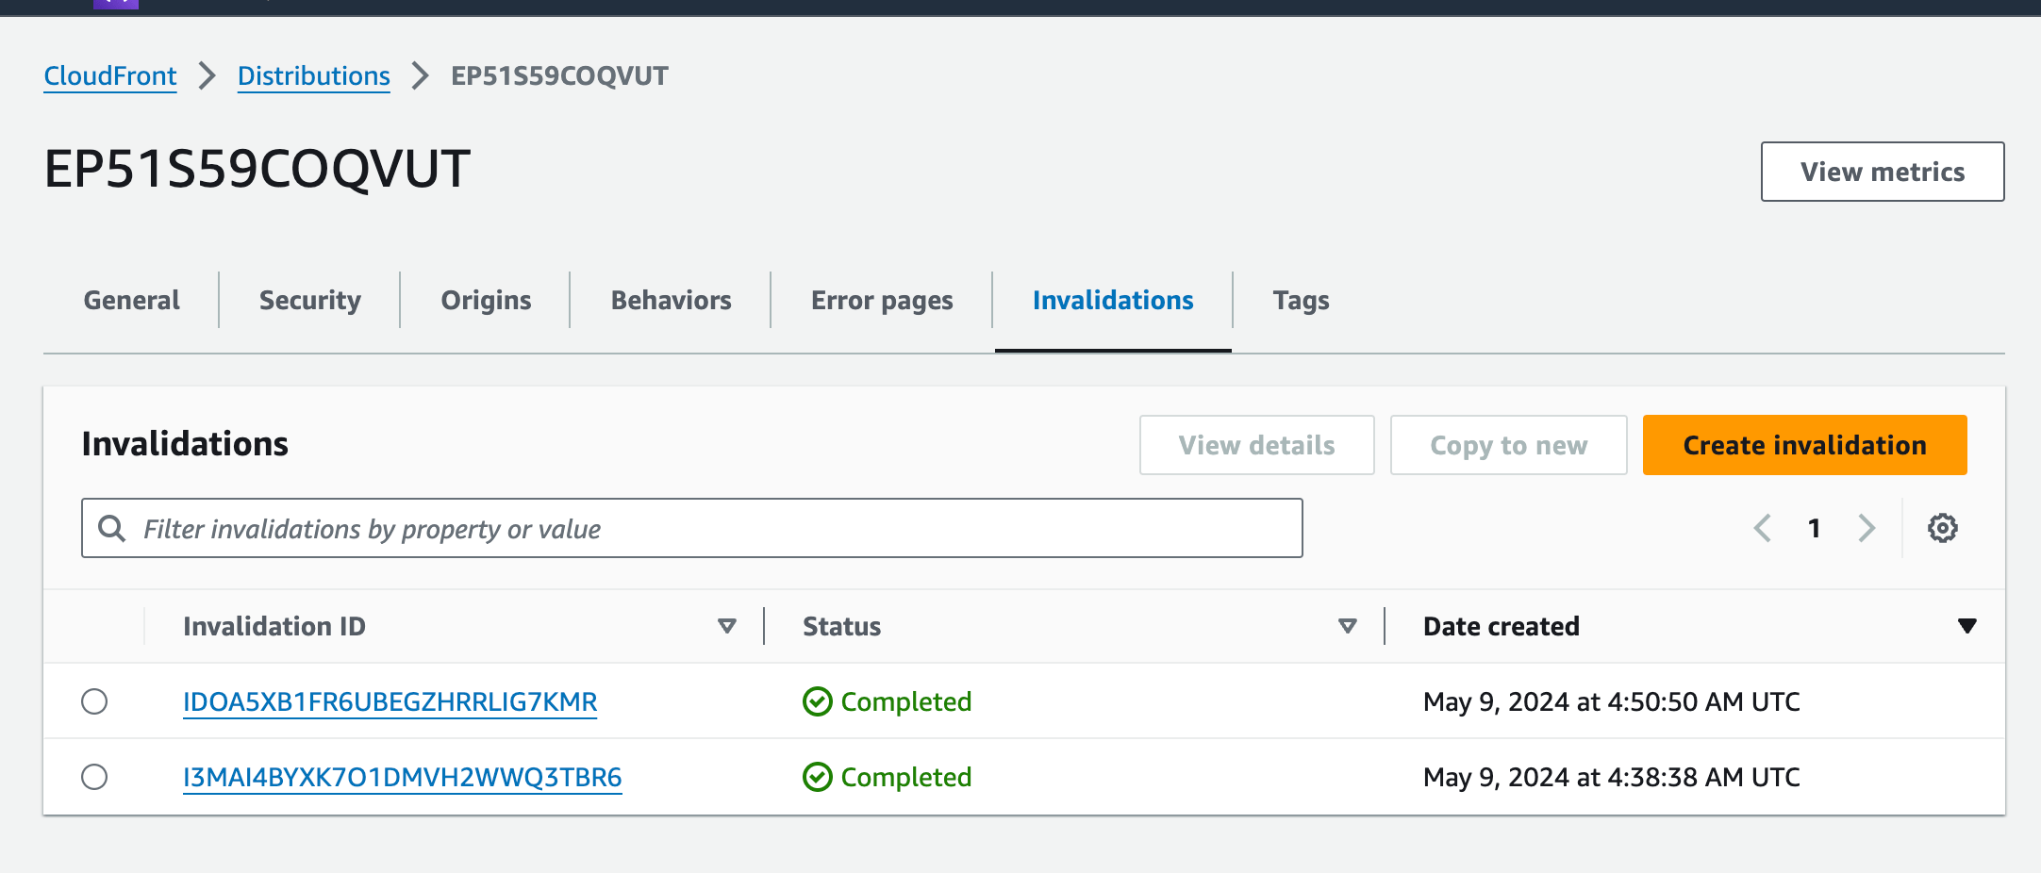Click the Completed check icon for I3MAI4BYXK7O1DMVH2WWQ3TBR6
Screen dimensions: 2041x873
pos(817,777)
